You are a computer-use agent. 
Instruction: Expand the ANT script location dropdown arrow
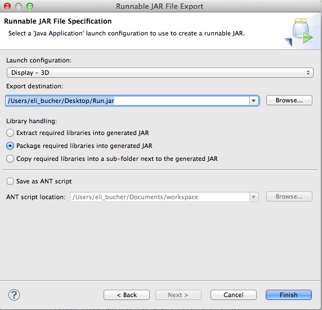point(254,197)
